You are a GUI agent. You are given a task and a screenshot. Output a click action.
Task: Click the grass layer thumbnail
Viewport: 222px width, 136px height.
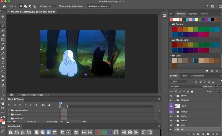tap(177, 106)
